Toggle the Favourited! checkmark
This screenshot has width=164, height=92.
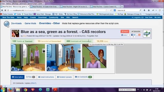(55, 41)
